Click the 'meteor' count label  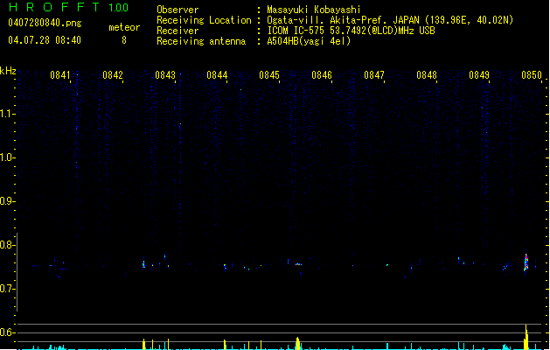coord(124,27)
